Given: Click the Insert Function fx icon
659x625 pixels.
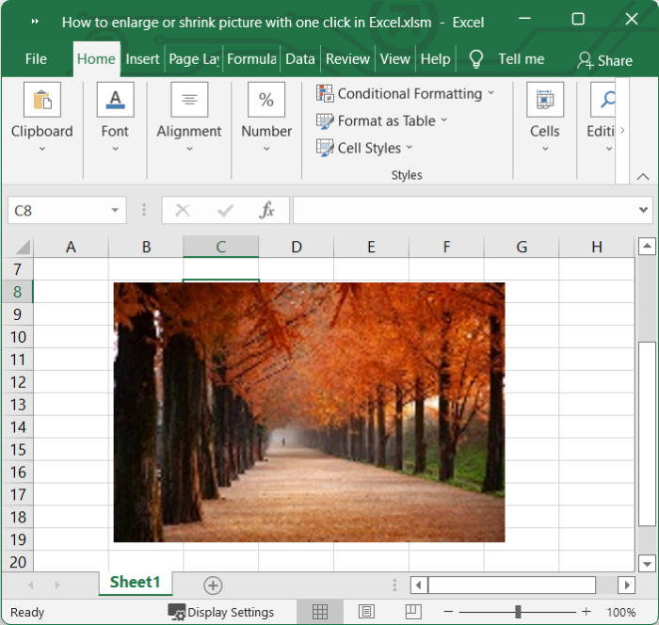Looking at the screenshot, I should pyautogui.click(x=266, y=210).
